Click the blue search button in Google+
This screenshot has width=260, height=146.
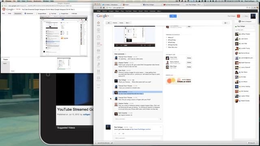click(x=173, y=16)
